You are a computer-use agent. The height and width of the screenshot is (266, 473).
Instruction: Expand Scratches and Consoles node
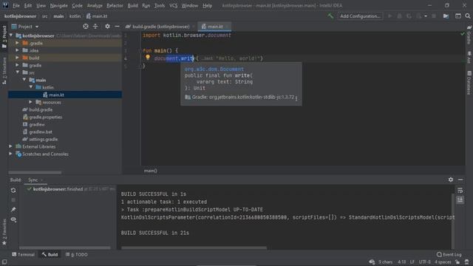pos(10,154)
